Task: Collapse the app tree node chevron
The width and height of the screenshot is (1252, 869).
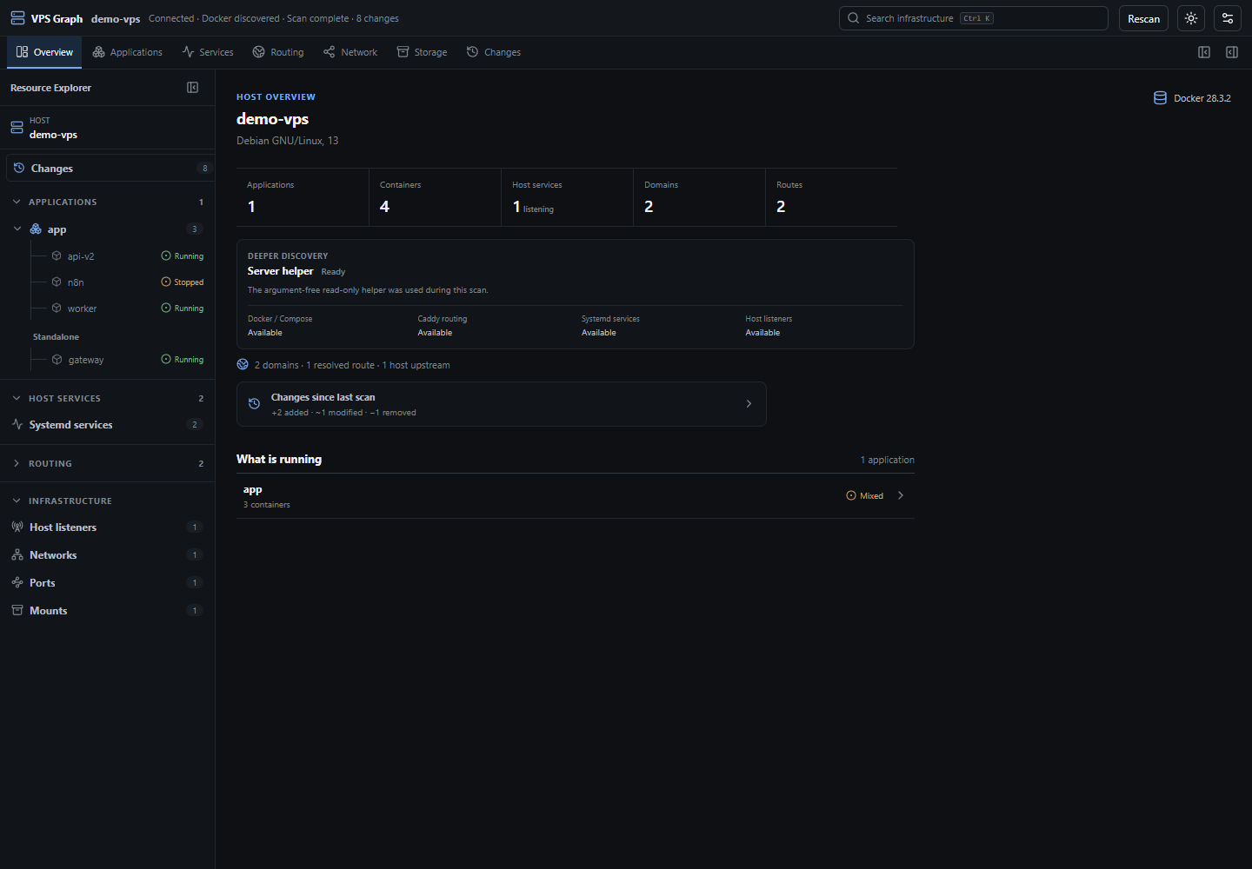Action: (x=17, y=229)
